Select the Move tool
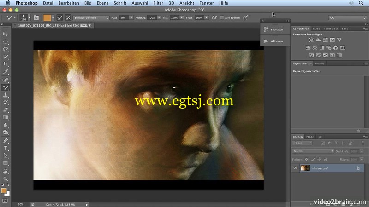The image size is (369, 207). (6, 34)
